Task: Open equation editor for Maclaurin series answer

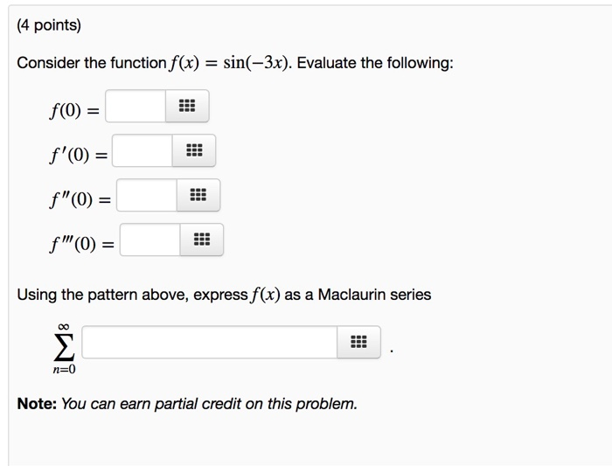Action: pyautogui.click(x=358, y=342)
